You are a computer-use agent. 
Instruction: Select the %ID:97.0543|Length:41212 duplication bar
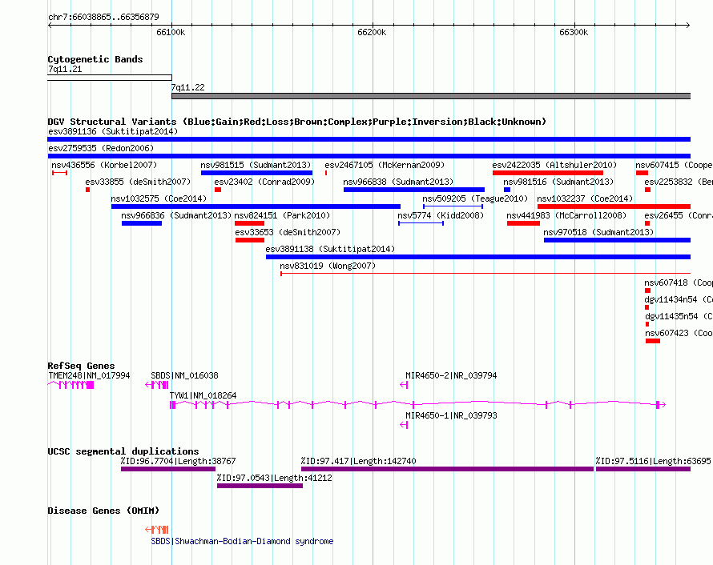tap(260, 486)
